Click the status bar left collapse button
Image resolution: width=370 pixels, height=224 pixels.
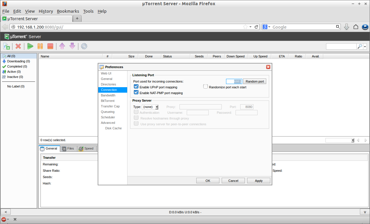point(6,212)
